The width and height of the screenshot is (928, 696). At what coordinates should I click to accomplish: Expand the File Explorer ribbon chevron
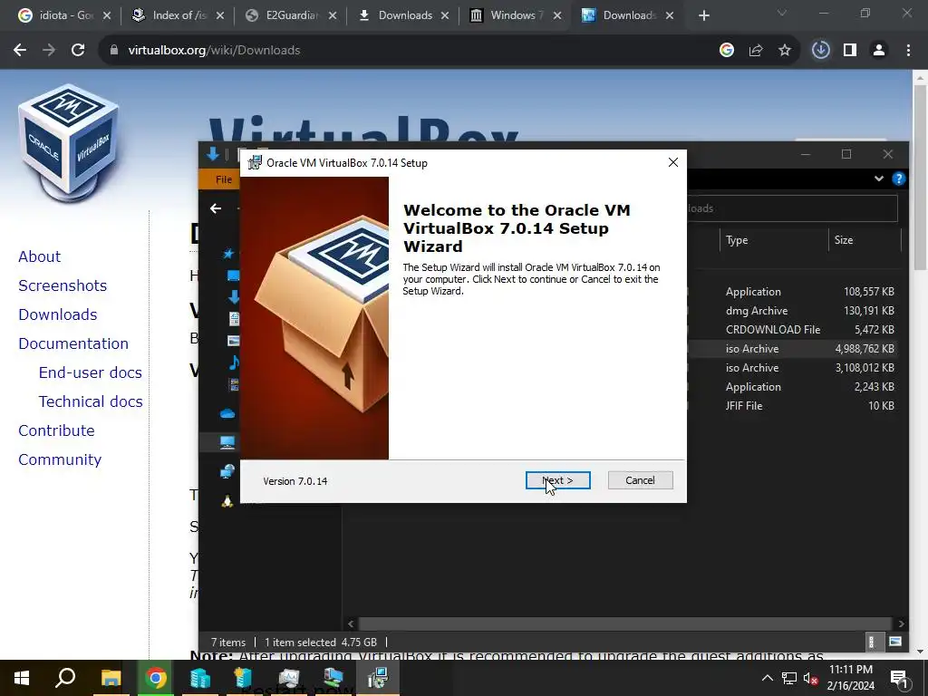(x=879, y=179)
